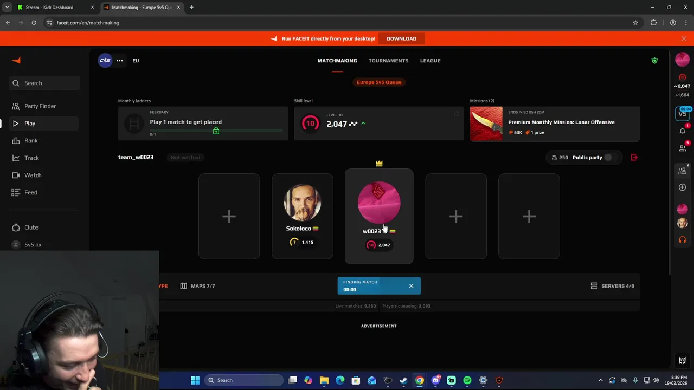Viewport: 694px width, 390px height.
Task: Click the last empty party slot plus
Action: (x=529, y=217)
